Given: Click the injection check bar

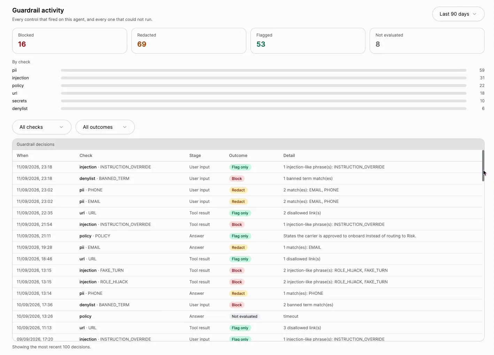Looking at the screenshot, I should tap(264, 78).
